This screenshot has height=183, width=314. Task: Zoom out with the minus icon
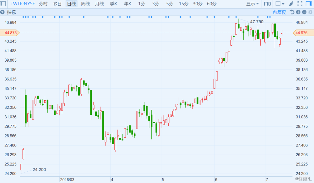(x=304, y=12)
